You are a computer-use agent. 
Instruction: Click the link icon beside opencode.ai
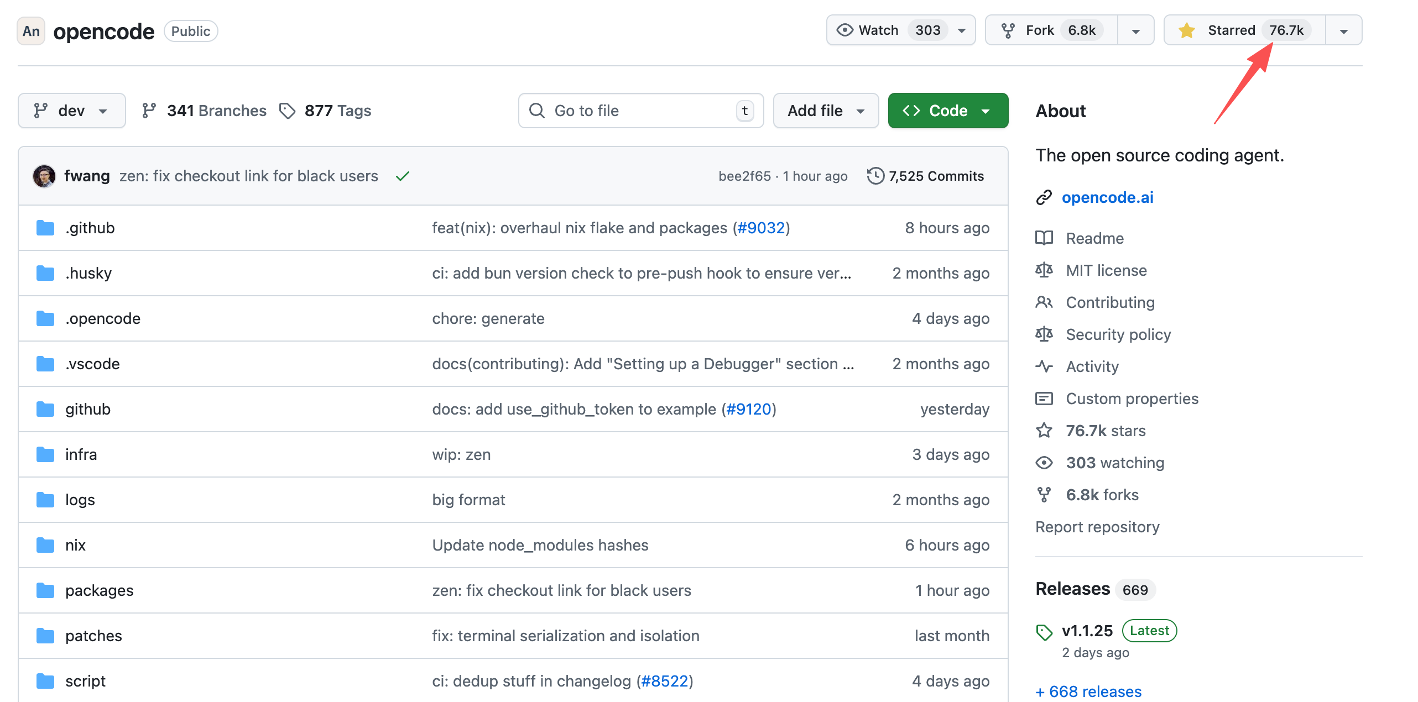[1044, 197]
